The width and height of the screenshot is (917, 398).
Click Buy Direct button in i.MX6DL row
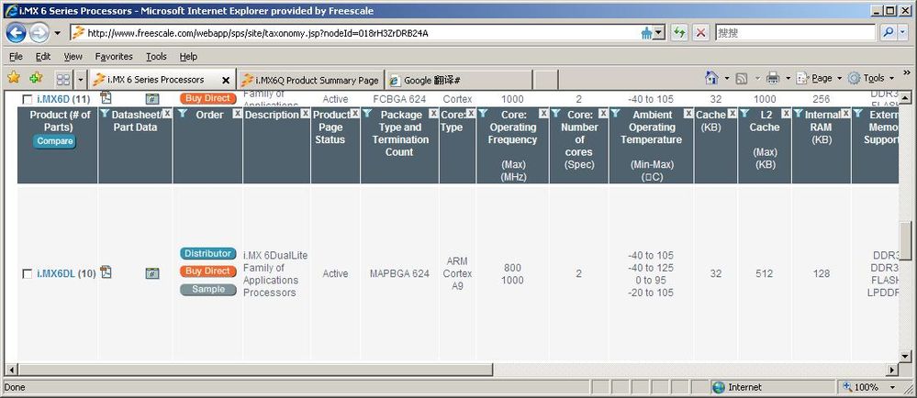pos(208,271)
